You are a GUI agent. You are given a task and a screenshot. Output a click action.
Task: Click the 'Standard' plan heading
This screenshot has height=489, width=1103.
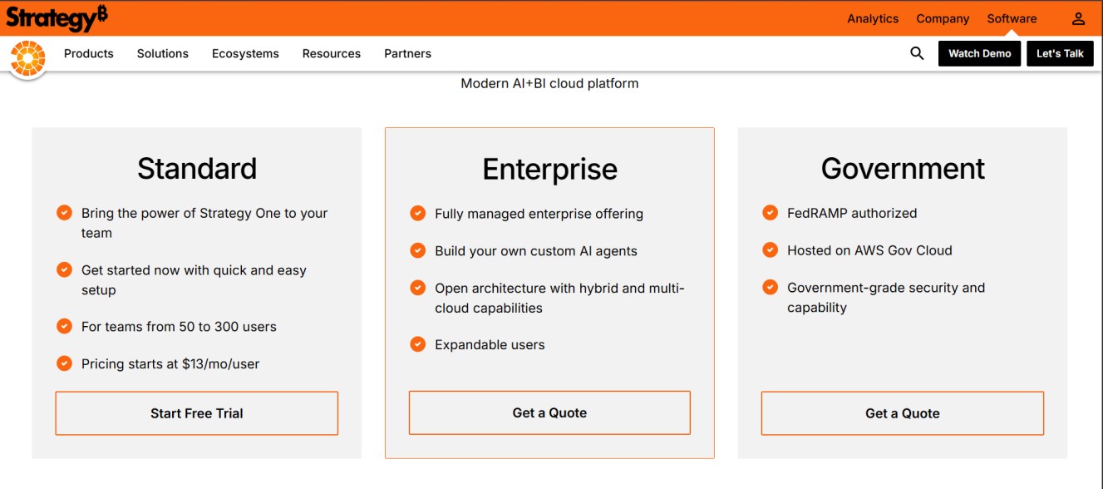197,169
